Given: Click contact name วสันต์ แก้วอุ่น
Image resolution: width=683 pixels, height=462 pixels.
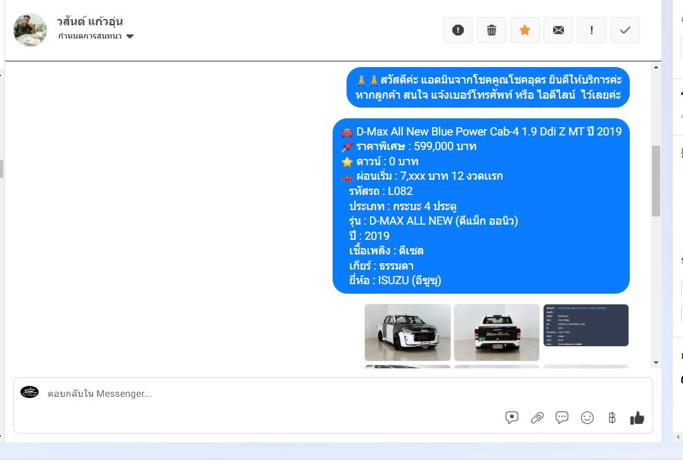Looking at the screenshot, I should [x=90, y=22].
